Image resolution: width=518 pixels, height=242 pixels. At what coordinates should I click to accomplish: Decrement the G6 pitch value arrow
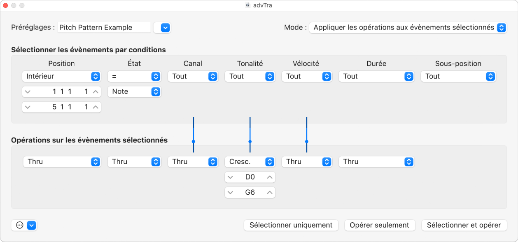pyautogui.click(x=231, y=192)
